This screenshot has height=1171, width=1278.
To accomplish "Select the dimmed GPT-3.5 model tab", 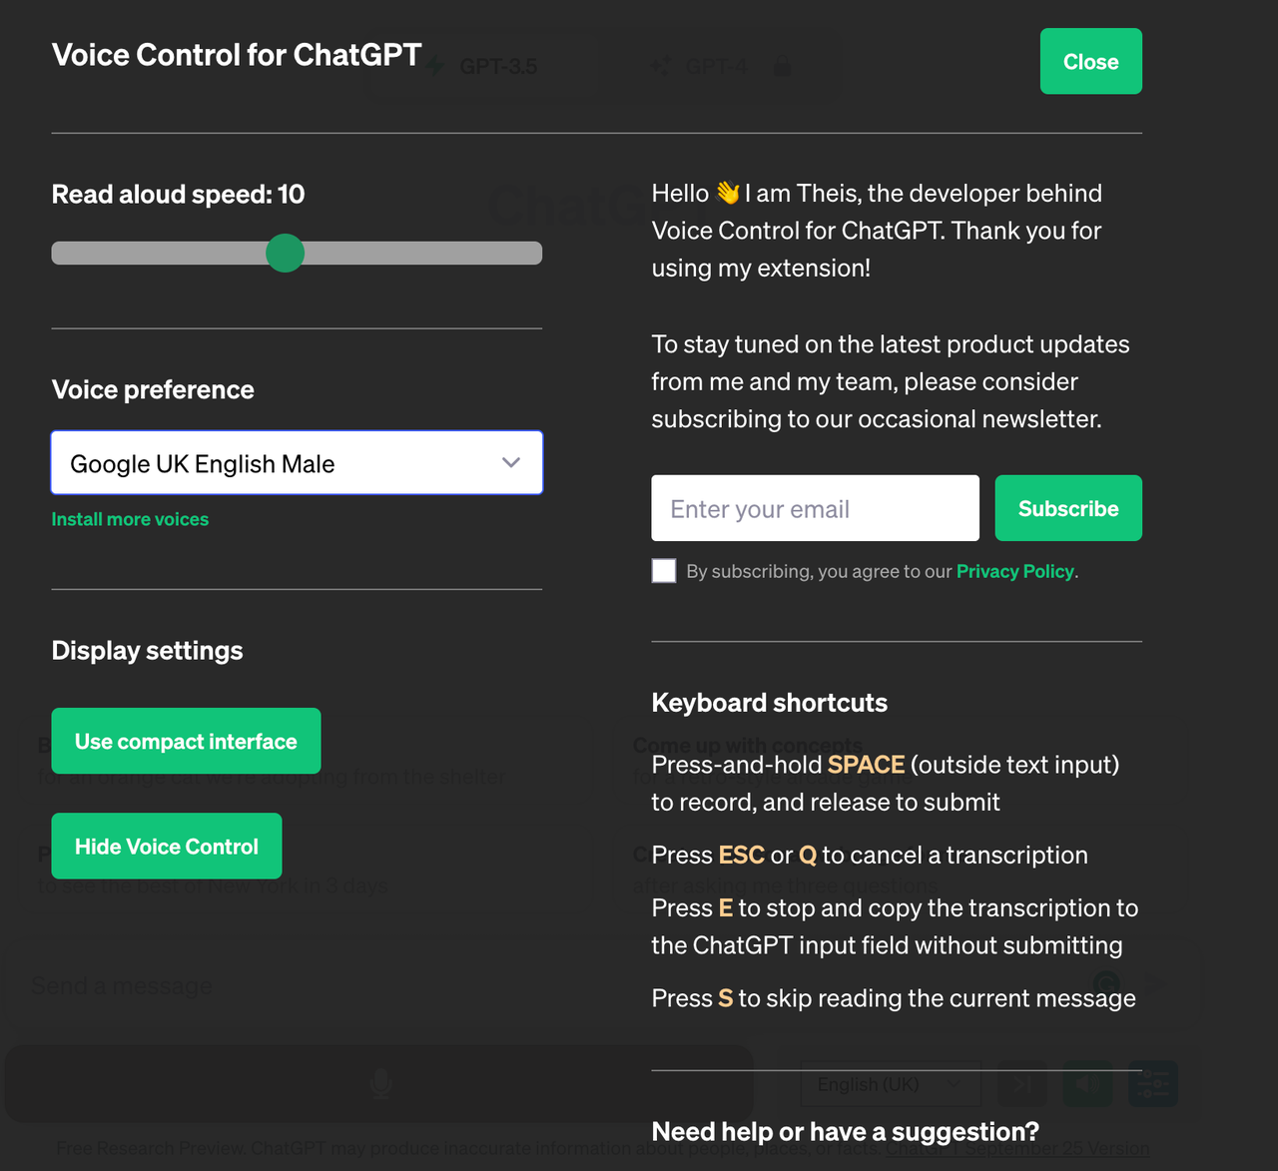I will point(484,66).
